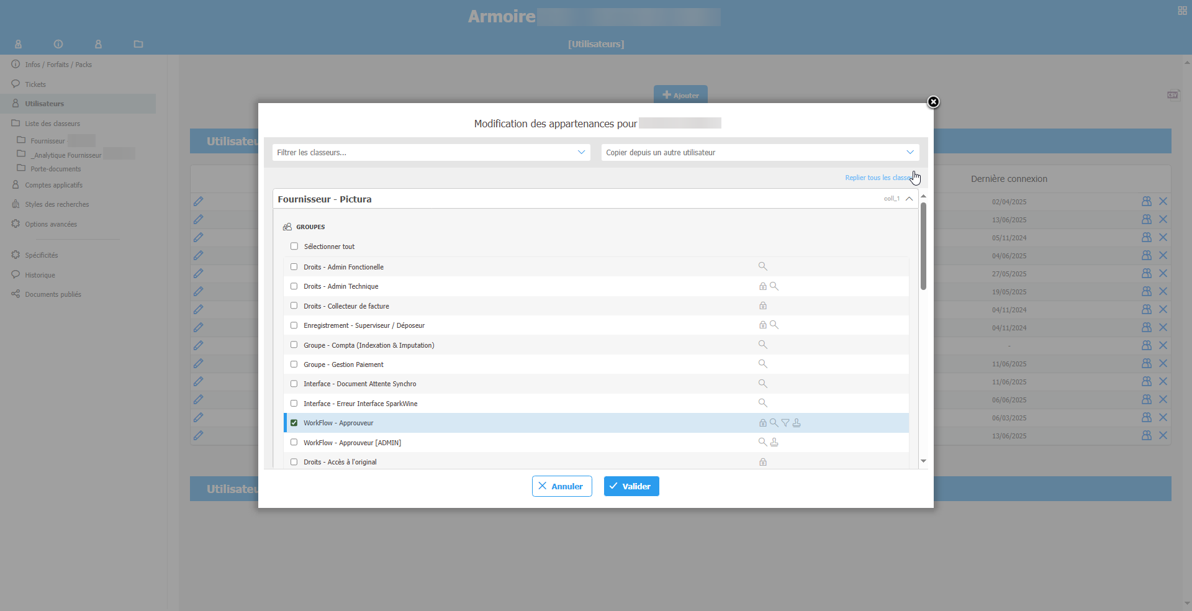The width and height of the screenshot is (1192, 611).
Task: Click the lock icon on Droits - Collecteur de facture row
Action: (x=763, y=306)
